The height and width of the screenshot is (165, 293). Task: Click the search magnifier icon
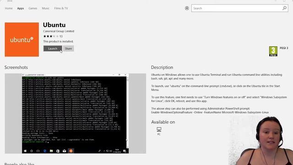284,8
